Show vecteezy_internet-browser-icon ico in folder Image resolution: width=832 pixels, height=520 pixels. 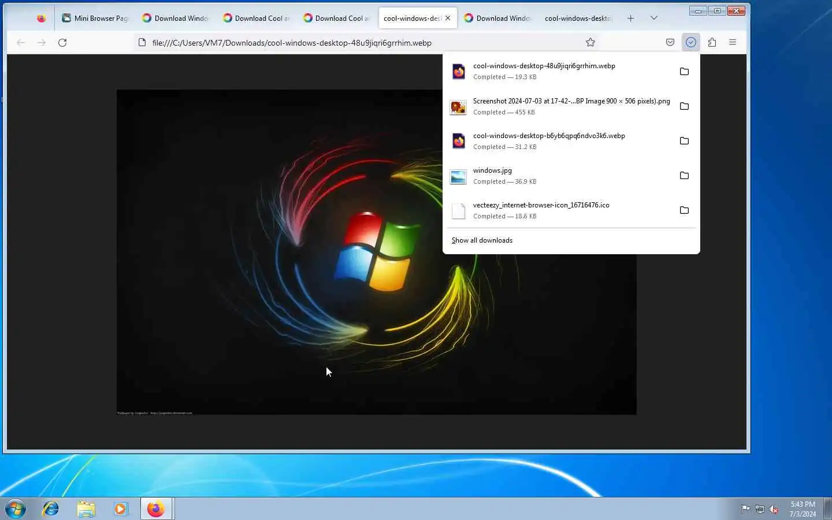[684, 210]
